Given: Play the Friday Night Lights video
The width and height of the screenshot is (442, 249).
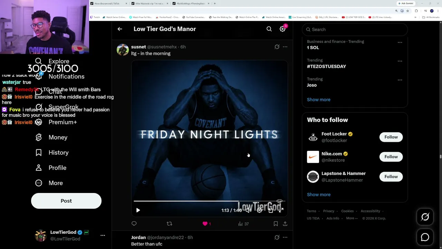Looking at the screenshot, I should click(x=138, y=210).
